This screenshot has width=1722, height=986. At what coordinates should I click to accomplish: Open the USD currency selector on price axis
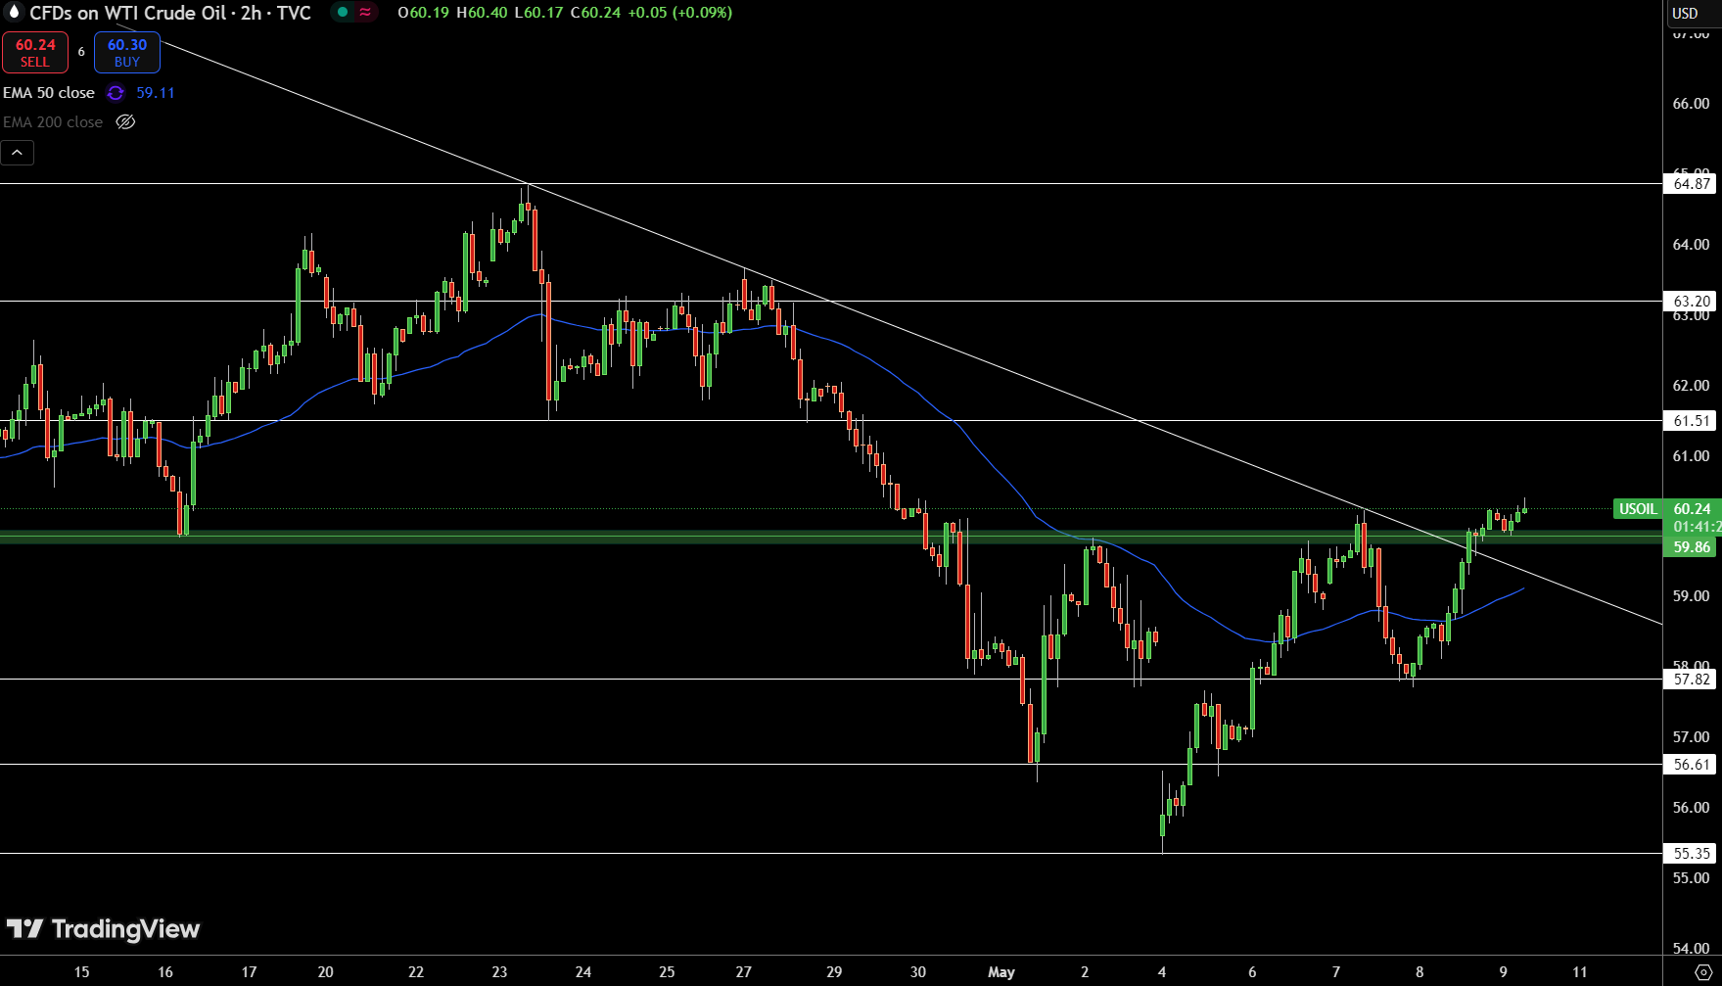(1685, 13)
